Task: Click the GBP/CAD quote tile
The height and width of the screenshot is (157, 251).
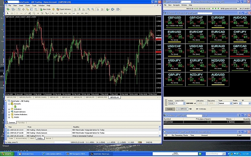Action: click(240, 51)
